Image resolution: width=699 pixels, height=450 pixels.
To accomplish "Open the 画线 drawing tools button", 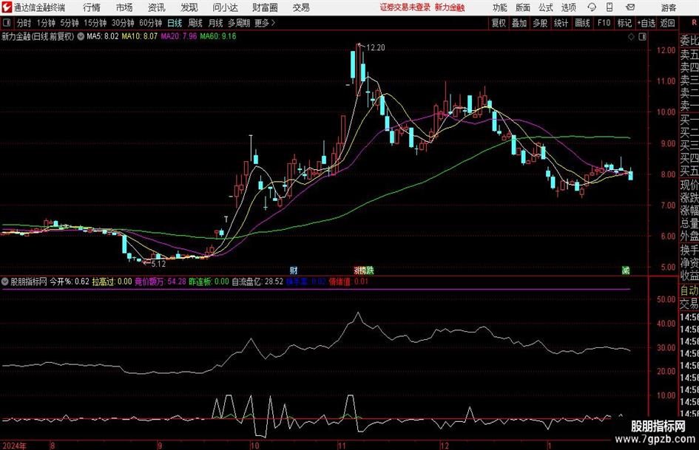I will pos(582,23).
